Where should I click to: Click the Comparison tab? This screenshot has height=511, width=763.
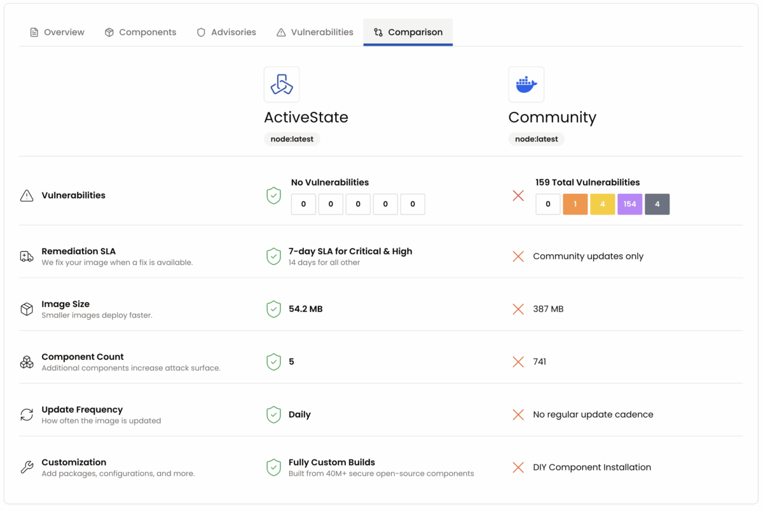(x=408, y=32)
